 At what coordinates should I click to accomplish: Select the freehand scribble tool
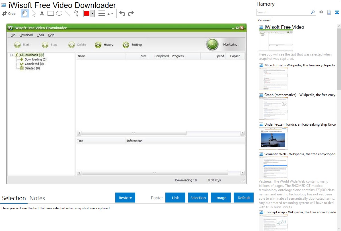[x=76, y=13]
